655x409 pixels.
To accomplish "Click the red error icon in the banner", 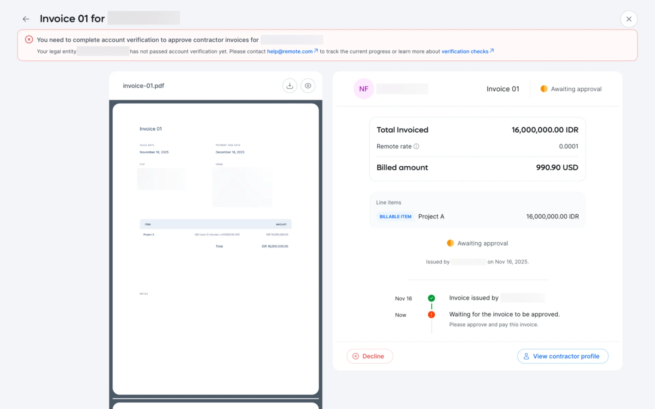I will tap(29, 40).
